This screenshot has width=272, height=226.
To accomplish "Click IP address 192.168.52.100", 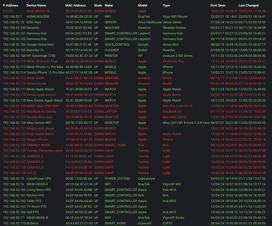I will tap(14, 28).
